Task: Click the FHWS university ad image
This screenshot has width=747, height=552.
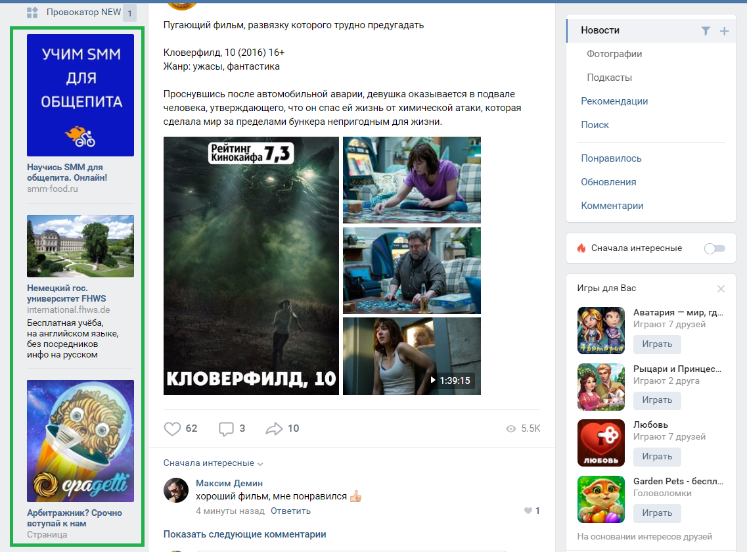Action: (81, 246)
